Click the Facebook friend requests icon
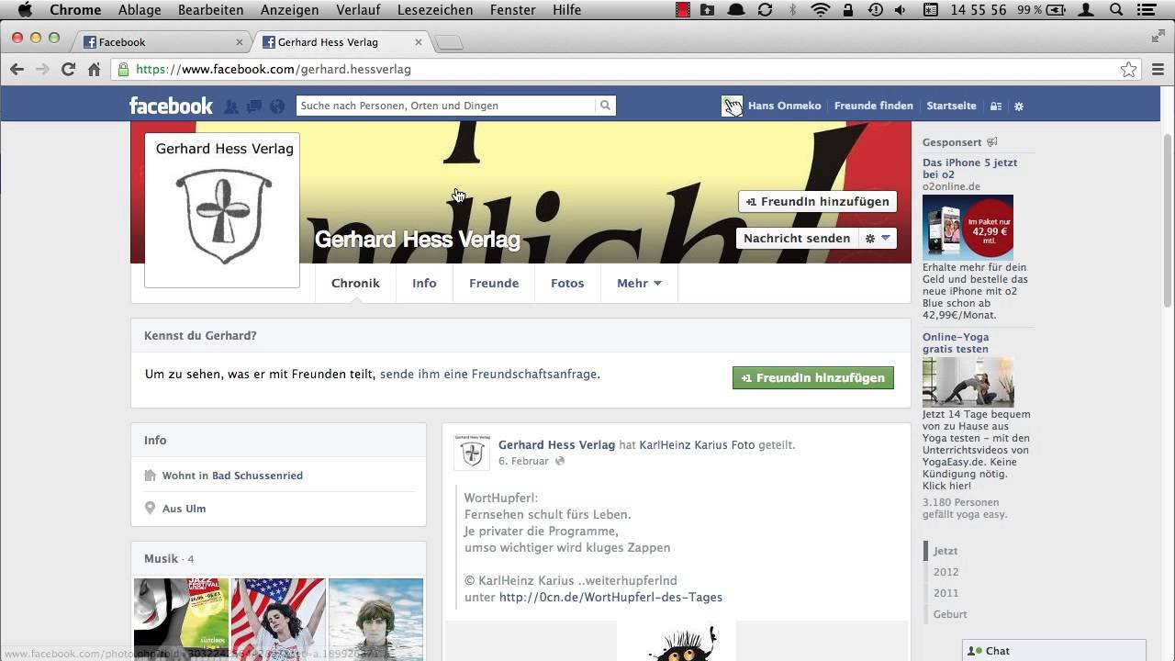 tap(231, 106)
